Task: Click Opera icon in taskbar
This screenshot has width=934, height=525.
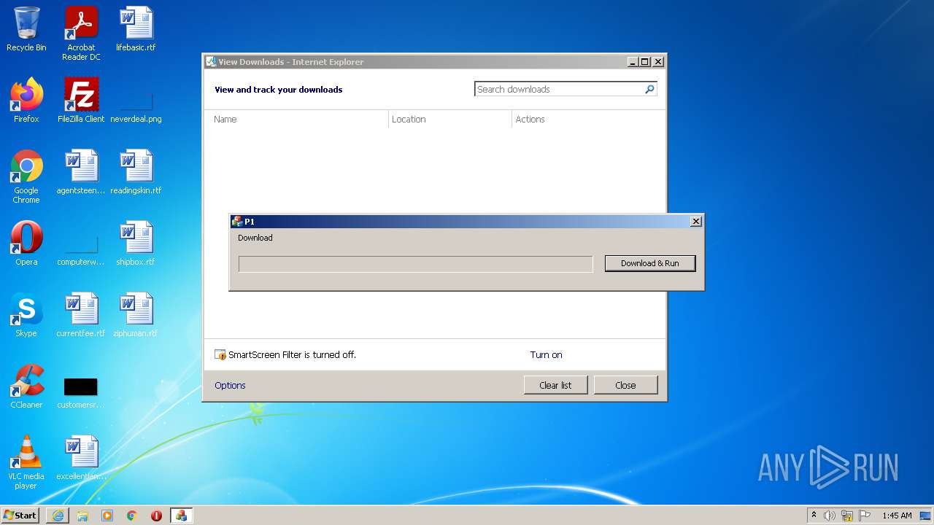Action: click(156, 516)
